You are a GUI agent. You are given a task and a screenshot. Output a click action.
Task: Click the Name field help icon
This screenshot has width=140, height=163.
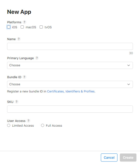pyautogui.click(x=19, y=39)
